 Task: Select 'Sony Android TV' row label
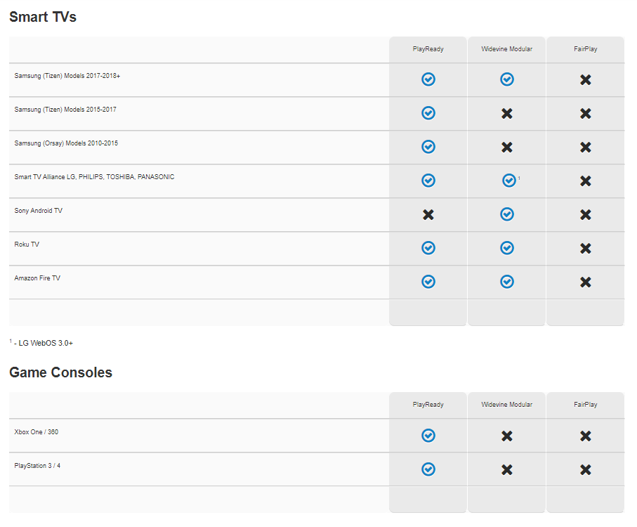click(x=38, y=211)
